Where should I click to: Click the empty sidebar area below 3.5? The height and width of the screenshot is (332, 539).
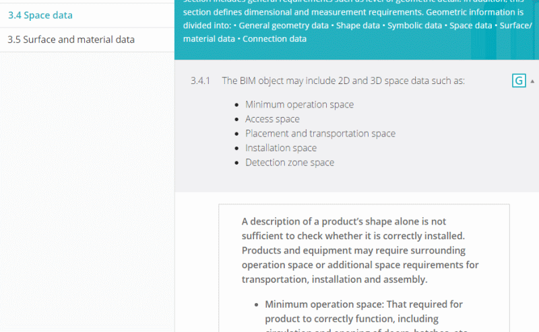(86, 188)
